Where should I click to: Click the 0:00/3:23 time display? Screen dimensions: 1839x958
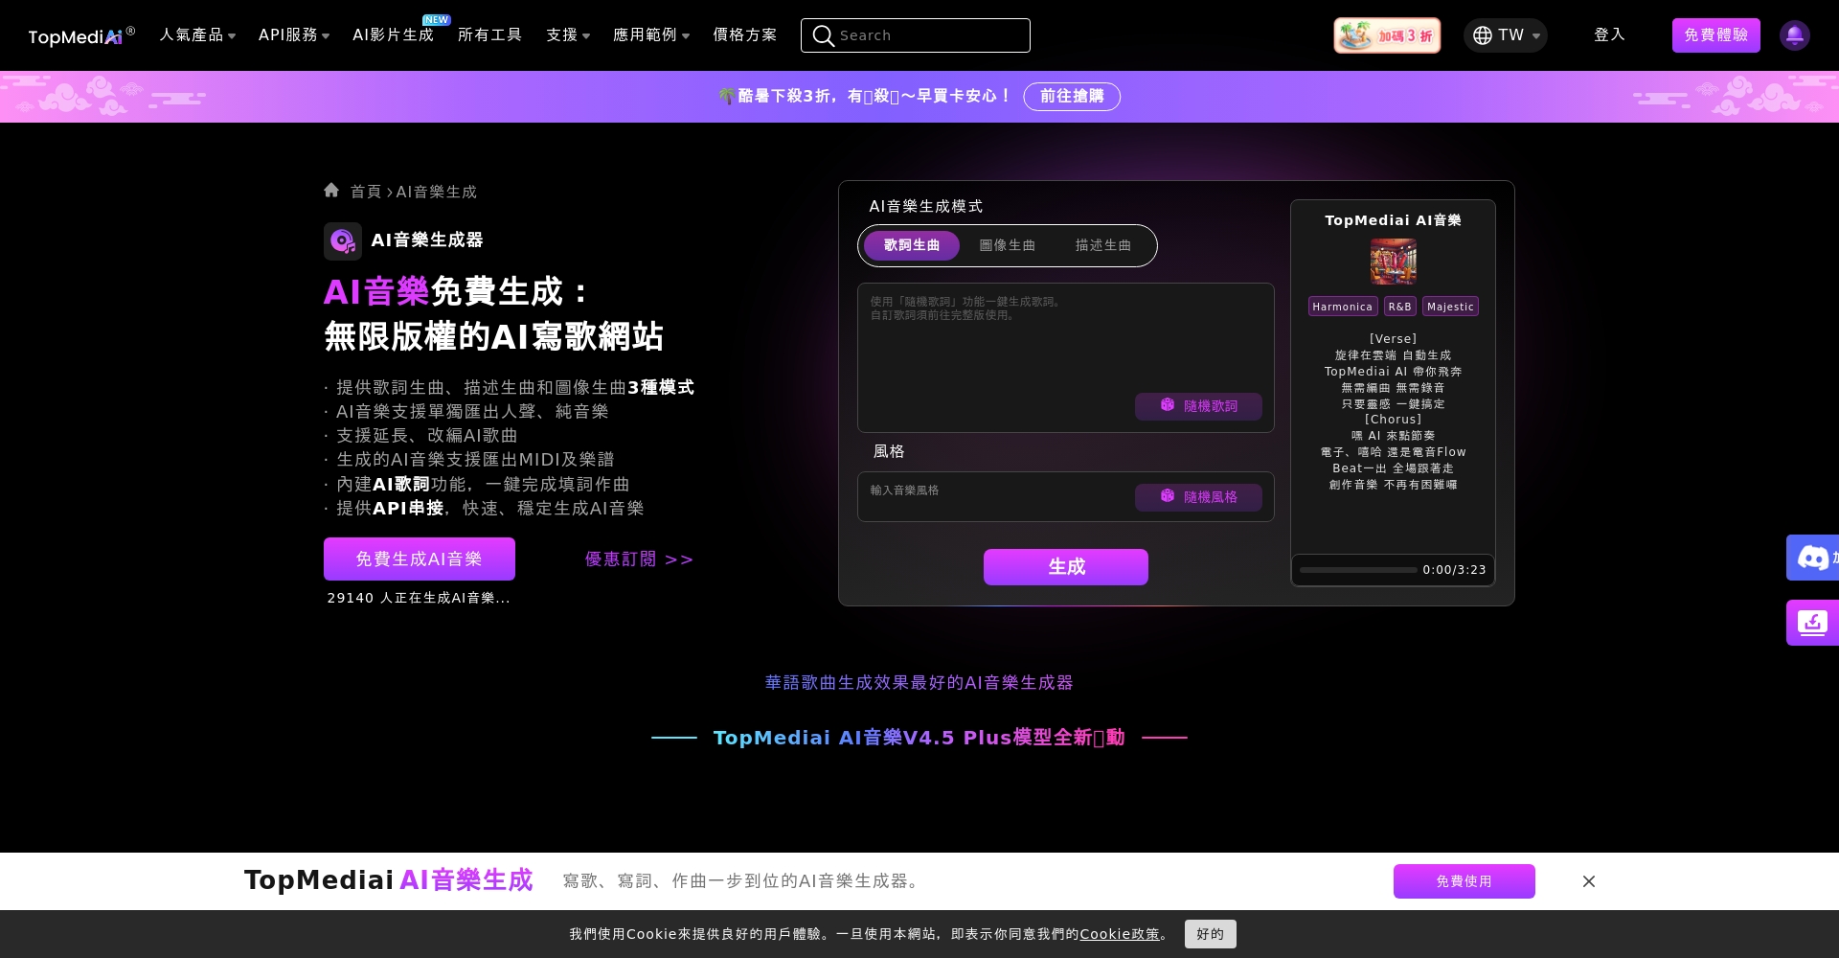coord(1455,570)
